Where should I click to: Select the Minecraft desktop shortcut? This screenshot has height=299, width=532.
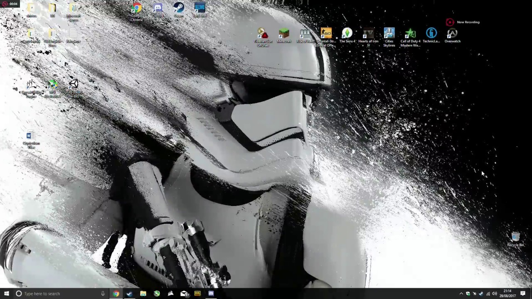point(284,36)
